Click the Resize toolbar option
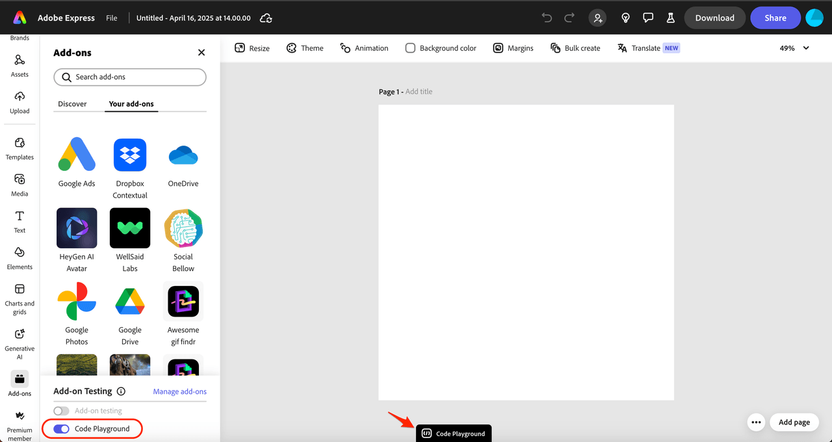This screenshot has height=442, width=832. (252, 48)
